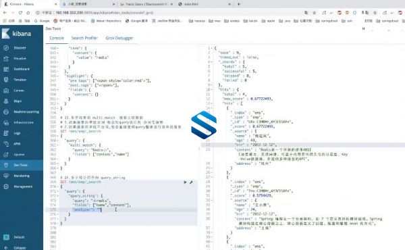Click the browser address bar URL
405x250 pixels.
105,13
